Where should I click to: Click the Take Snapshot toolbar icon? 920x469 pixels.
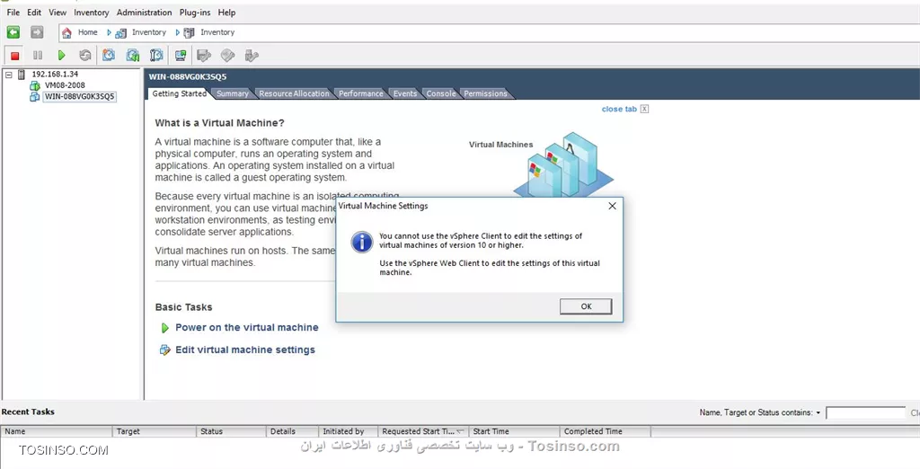(109, 55)
